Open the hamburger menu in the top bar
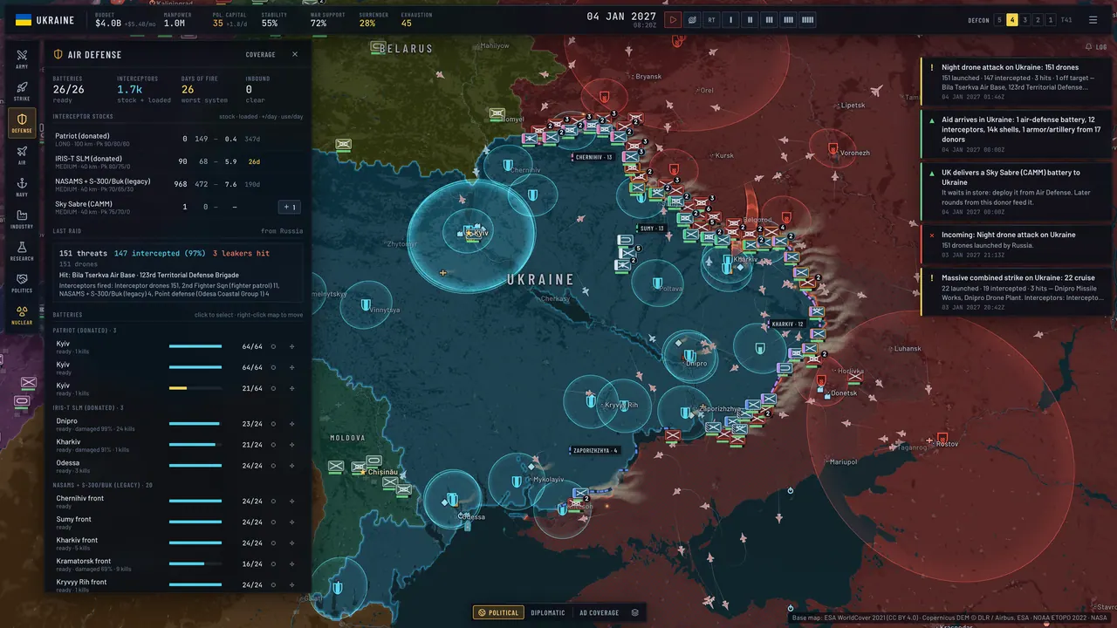Image resolution: width=1117 pixels, height=628 pixels. pyautogui.click(x=1093, y=20)
